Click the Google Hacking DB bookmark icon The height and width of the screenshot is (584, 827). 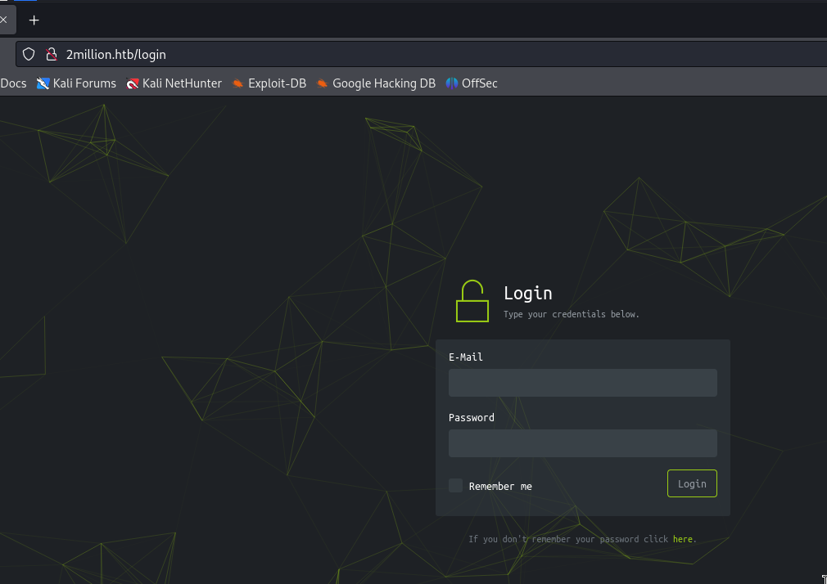click(323, 83)
